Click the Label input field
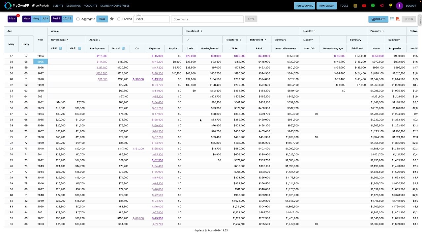The image size is (422, 237). point(151,19)
